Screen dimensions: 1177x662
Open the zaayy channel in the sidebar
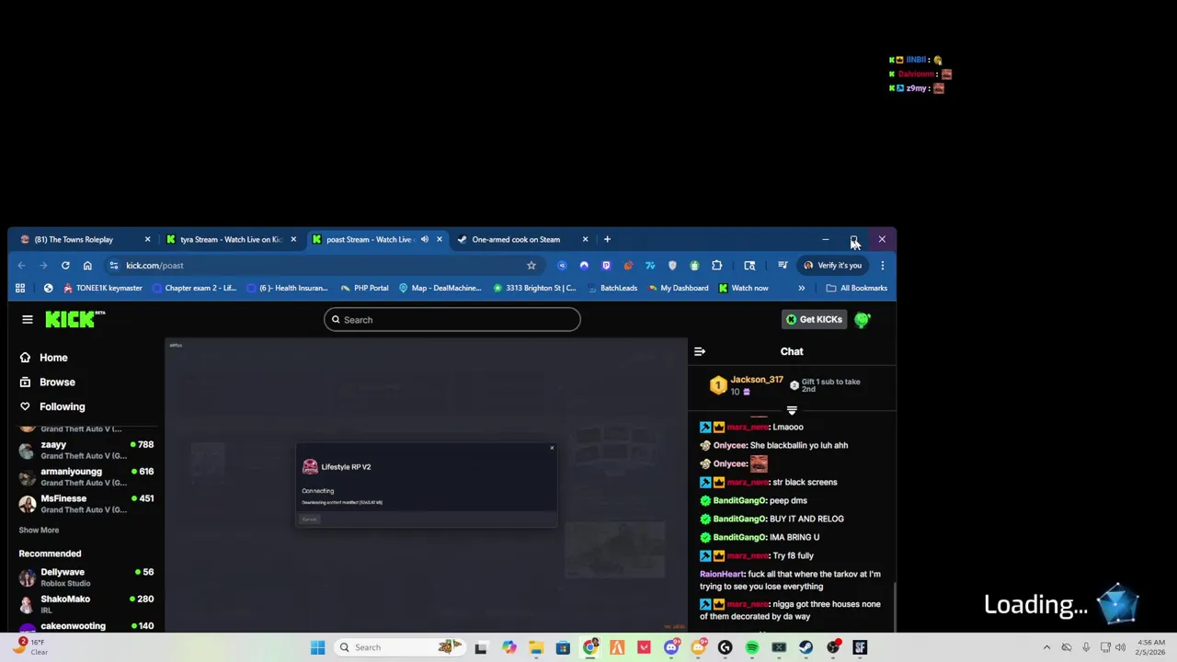tap(86, 450)
